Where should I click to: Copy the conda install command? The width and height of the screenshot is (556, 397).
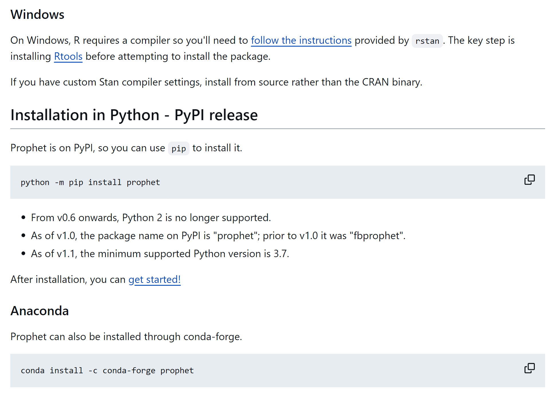pos(529,368)
